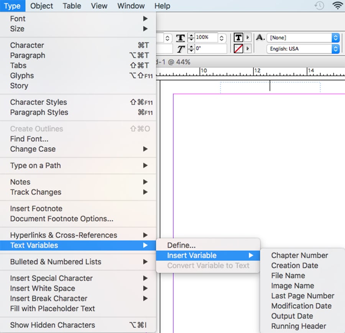
Task: Click the character style A. icon
Action: [260, 38]
